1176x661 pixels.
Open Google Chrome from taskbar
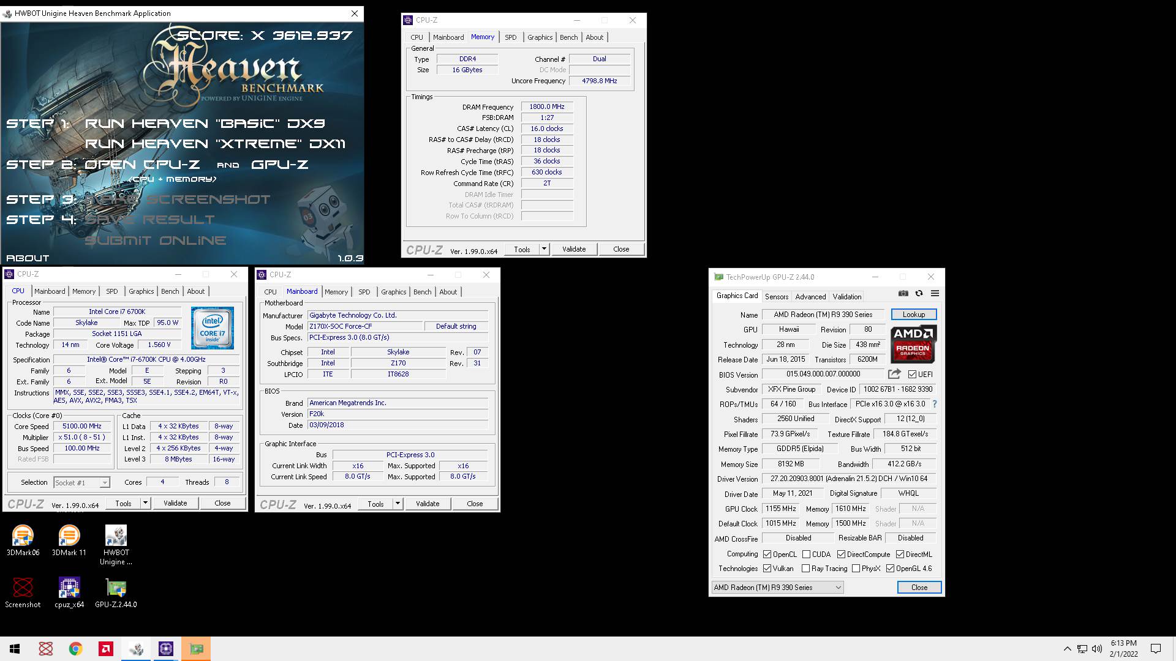pyautogui.click(x=75, y=649)
